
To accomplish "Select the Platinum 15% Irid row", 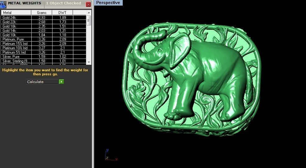I will click(44, 44).
